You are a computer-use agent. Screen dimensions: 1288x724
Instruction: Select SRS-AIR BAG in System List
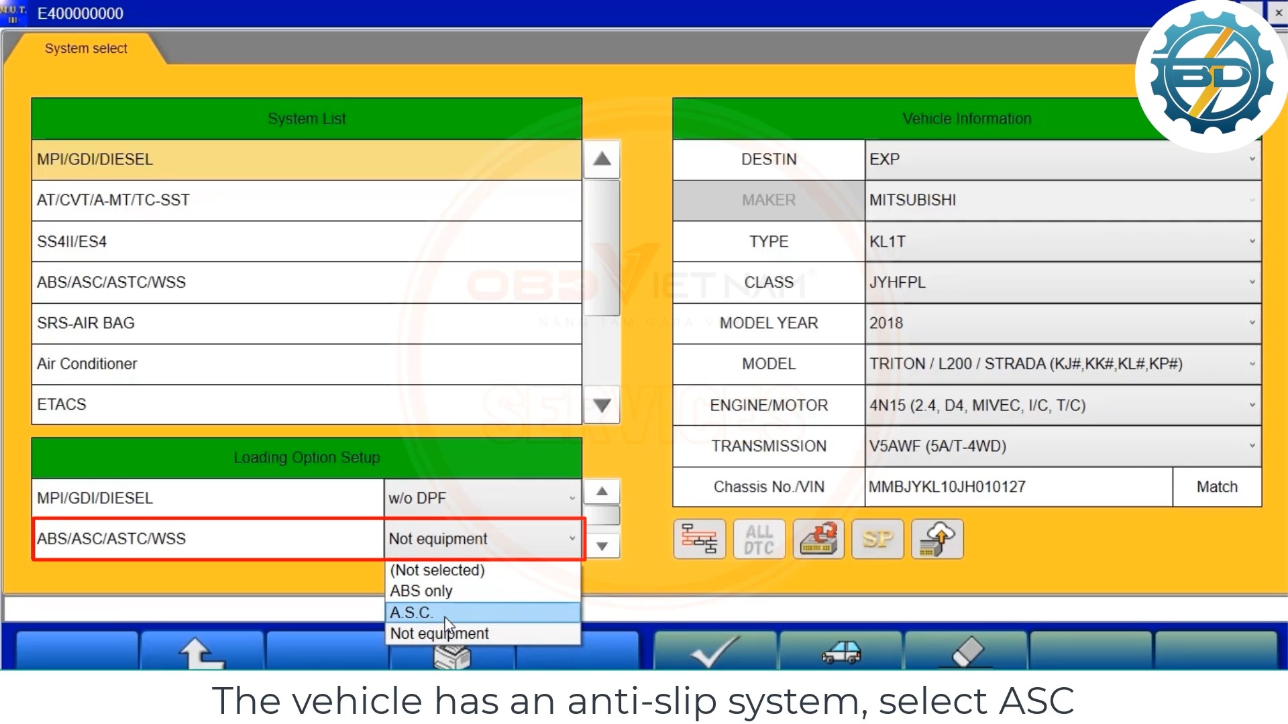(307, 323)
